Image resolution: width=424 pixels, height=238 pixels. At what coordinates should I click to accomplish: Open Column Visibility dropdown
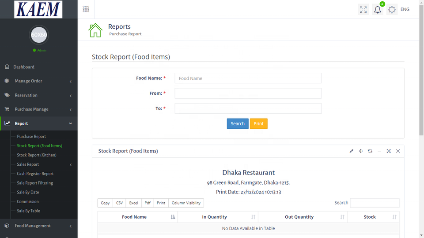[186, 203]
